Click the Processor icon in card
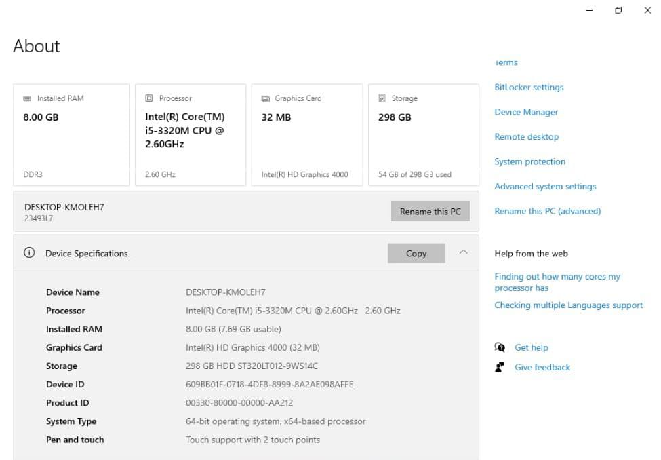The height and width of the screenshot is (460, 661). coord(149,98)
